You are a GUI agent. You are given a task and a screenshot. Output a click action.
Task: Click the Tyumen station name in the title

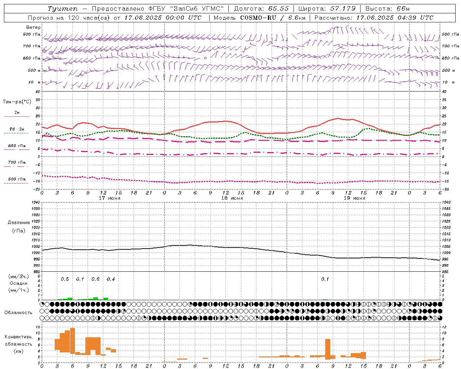point(62,9)
